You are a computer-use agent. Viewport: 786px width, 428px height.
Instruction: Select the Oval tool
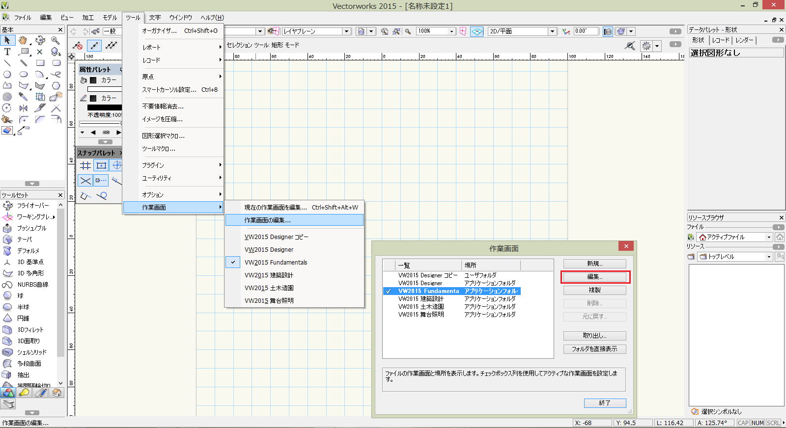pos(23,75)
